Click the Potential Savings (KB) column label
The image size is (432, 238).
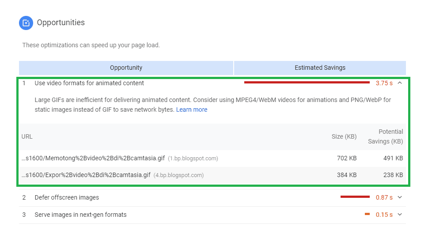point(386,136)
